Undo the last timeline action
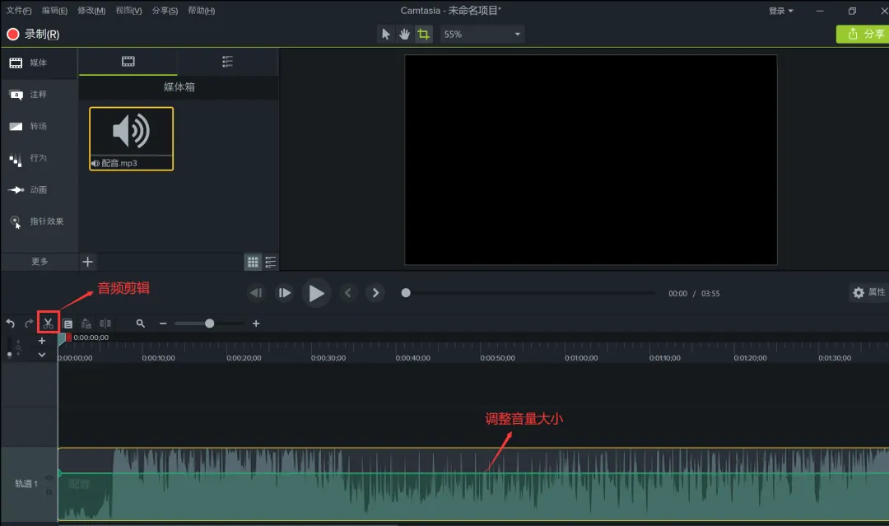The width and height of the screenshot is (889, 526). click(x=10, y=323)
